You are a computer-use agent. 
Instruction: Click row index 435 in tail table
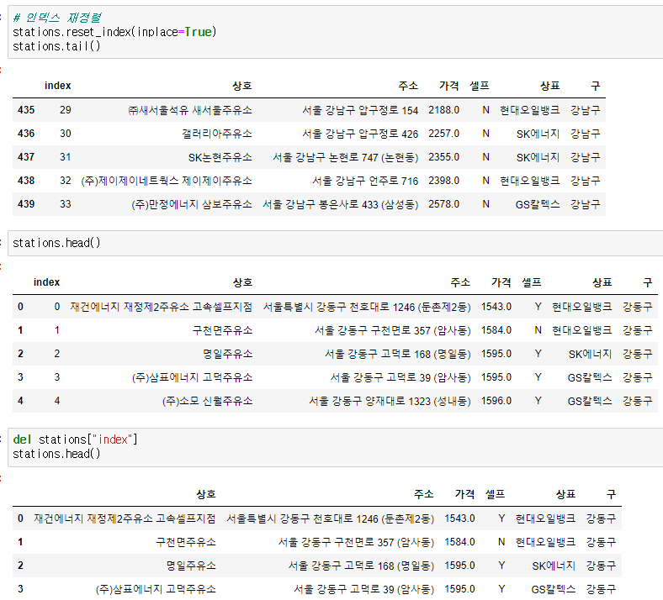[x=26, y=110]
